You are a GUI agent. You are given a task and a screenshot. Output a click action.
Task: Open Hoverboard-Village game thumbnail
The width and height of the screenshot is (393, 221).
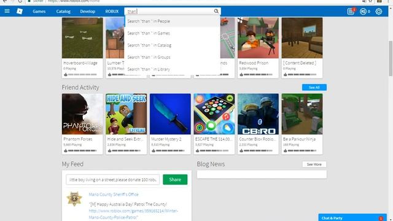coord(82,38)
